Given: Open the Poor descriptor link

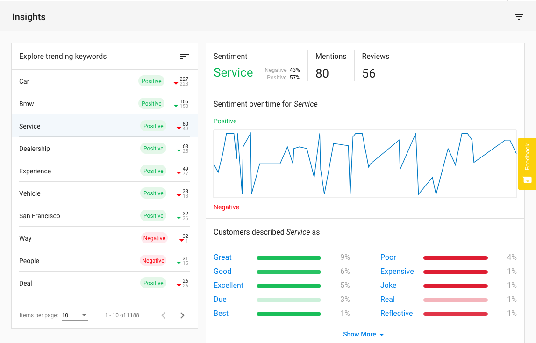Looking at the screenshot, I should pos(388,257).
